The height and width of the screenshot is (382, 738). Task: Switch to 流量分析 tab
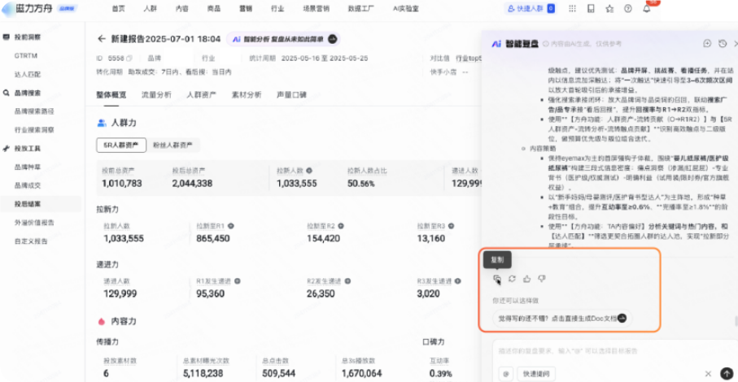click(x=156, y=95)
